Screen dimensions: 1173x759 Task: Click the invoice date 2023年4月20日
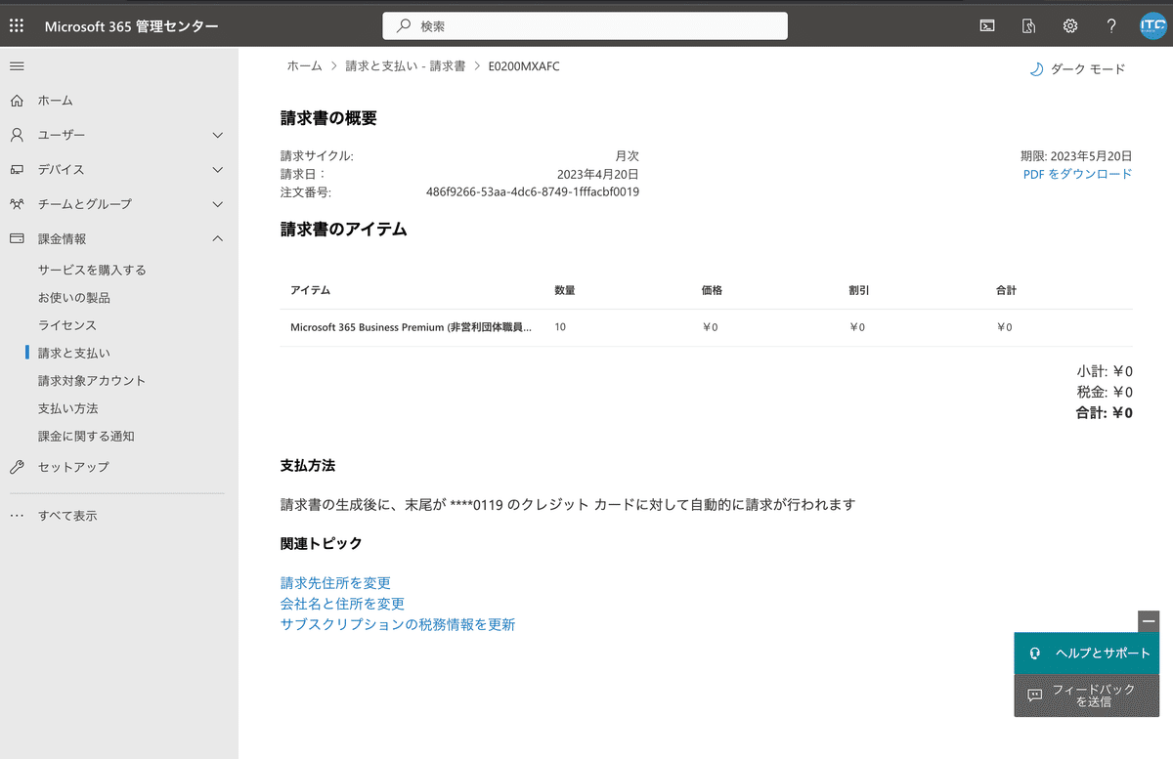pyautogui.click(x=598, y=174)
